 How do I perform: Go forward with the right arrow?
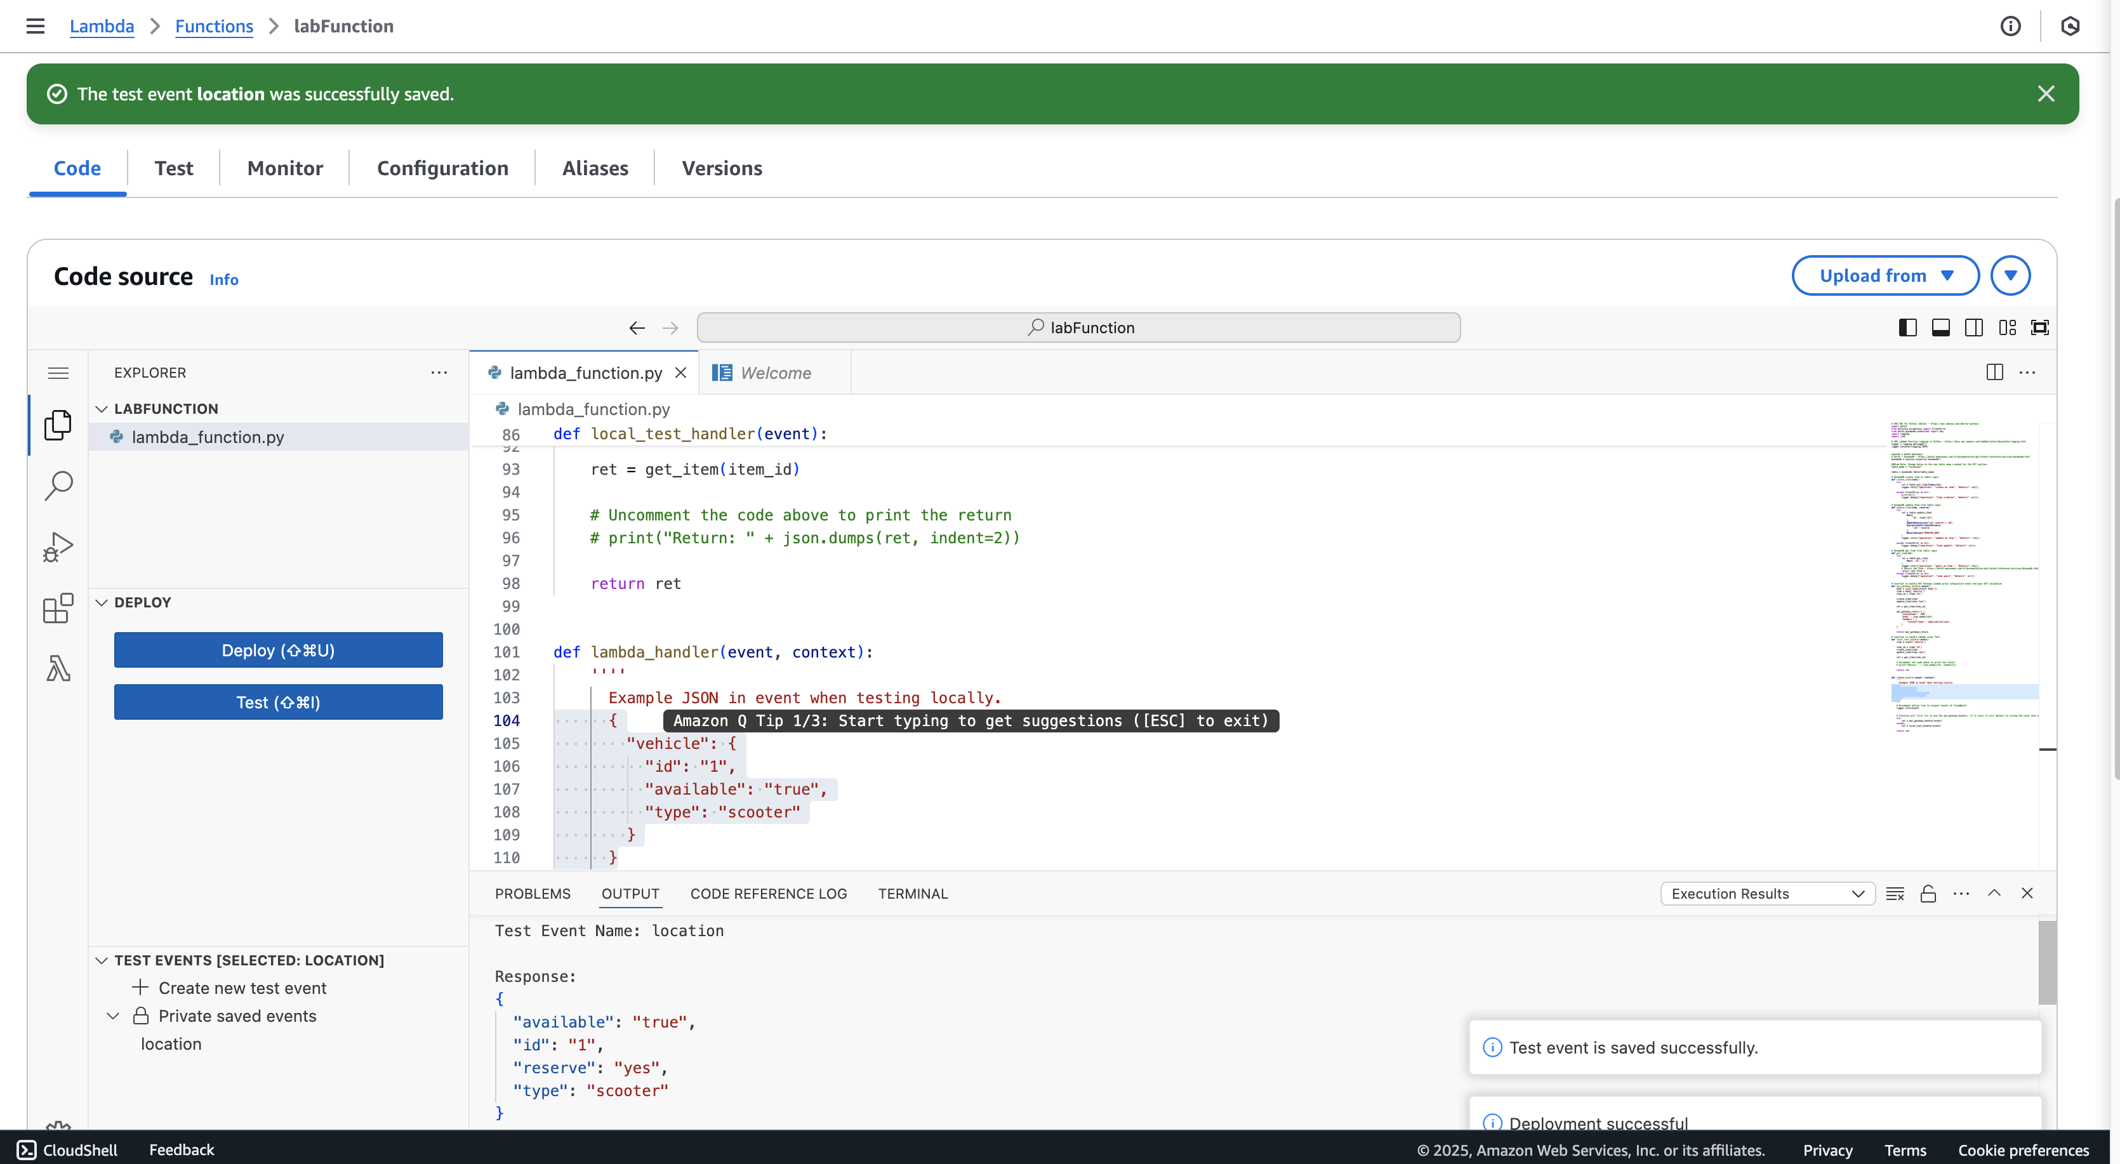pos(671,327)
